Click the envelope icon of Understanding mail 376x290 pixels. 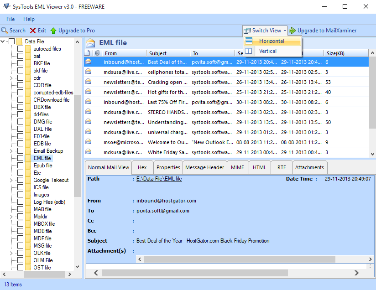89,121
